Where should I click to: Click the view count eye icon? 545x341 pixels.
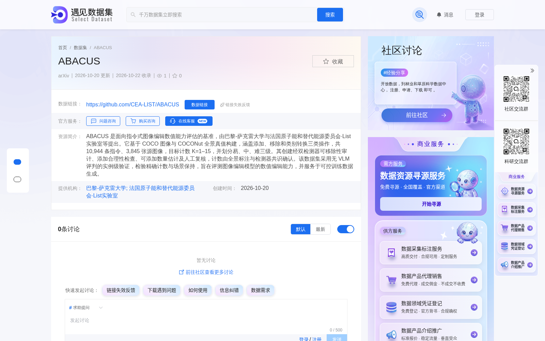[x=159, y=76]
